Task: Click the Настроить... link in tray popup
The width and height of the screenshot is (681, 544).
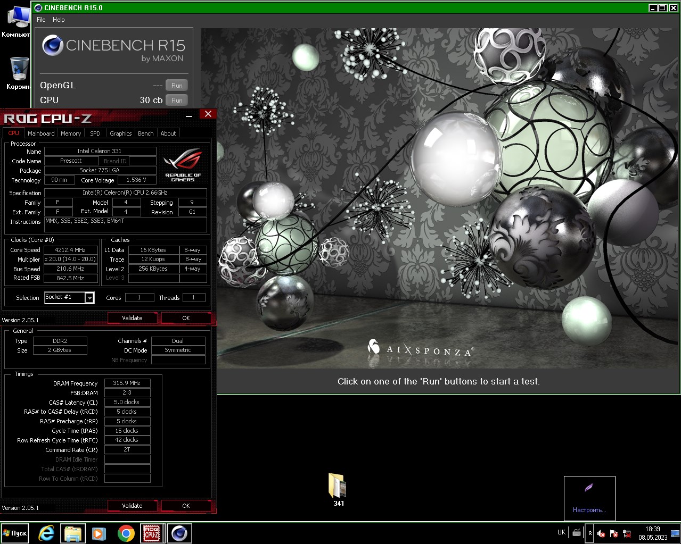Action: 589,510
